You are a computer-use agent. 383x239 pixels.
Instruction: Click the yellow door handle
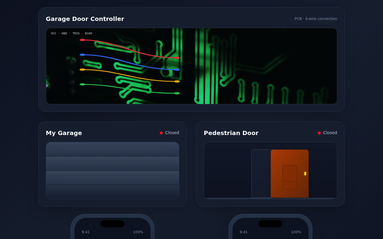(305, 174)
